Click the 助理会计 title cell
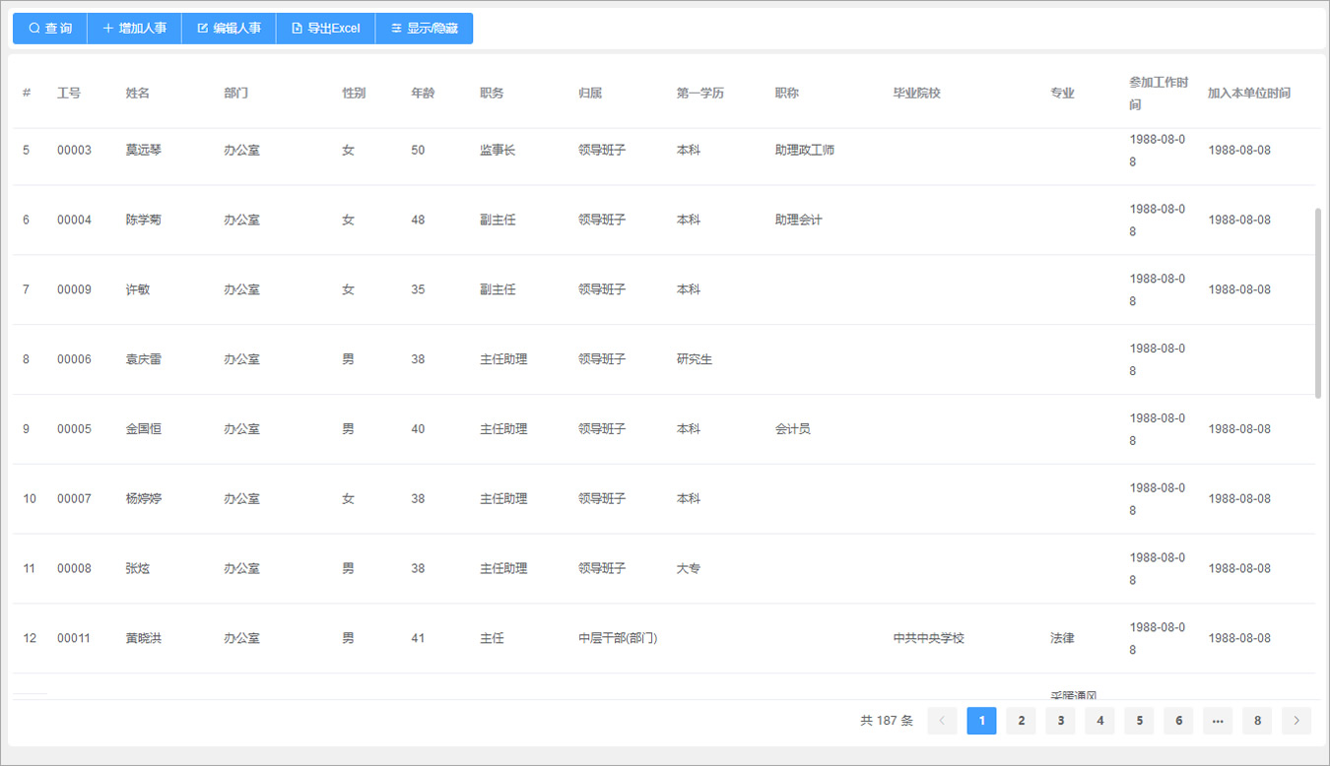Viewport: 1330px width, 766px height. [799, 220]
